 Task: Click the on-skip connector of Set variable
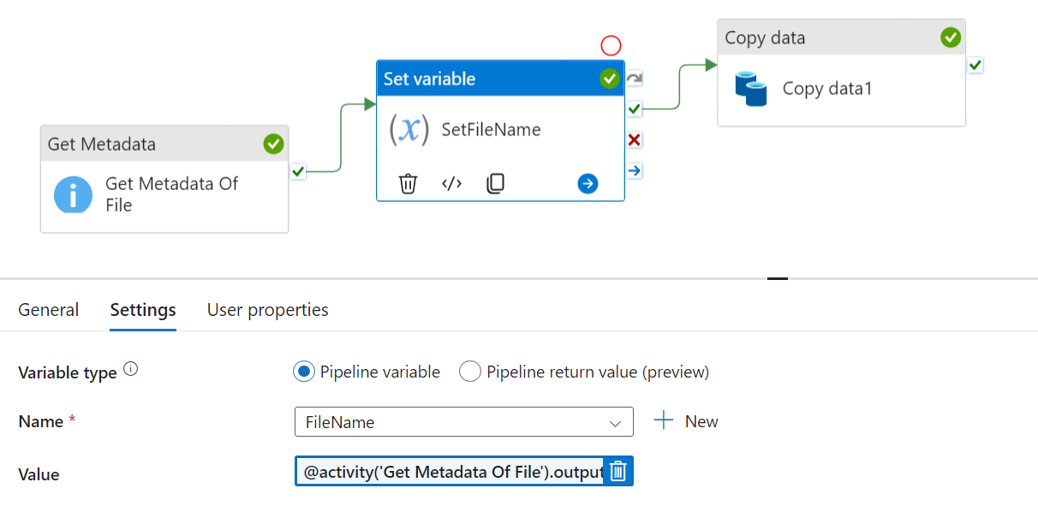(635, 79)
